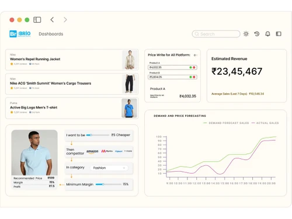This screenshot has height=219, width=292.
Task: Go back with the left chevron
Action: 52,20
